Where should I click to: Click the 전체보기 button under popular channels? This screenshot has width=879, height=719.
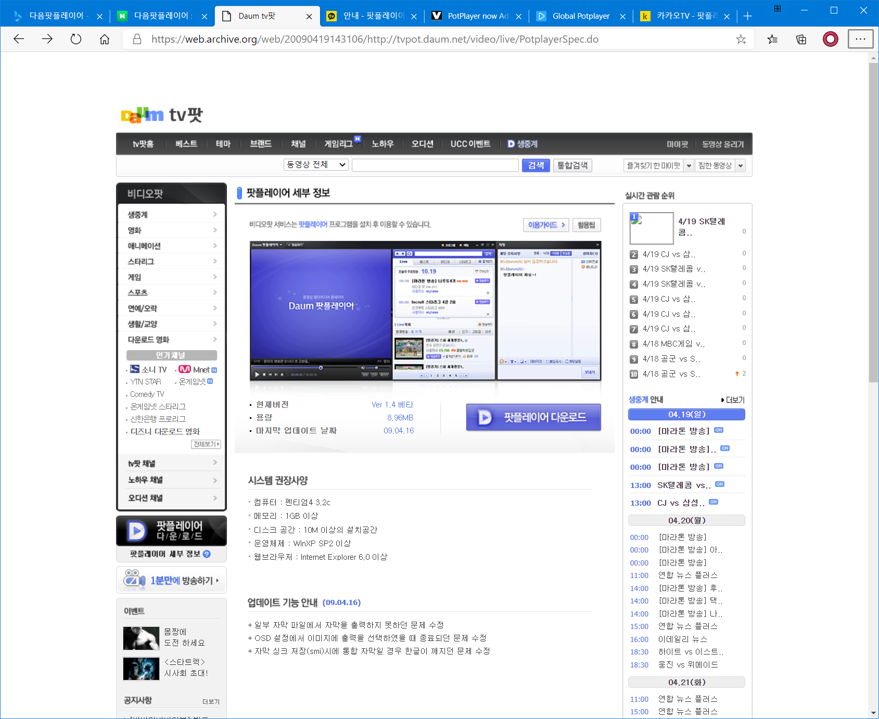pyautogui.click(x=206, y=444)
